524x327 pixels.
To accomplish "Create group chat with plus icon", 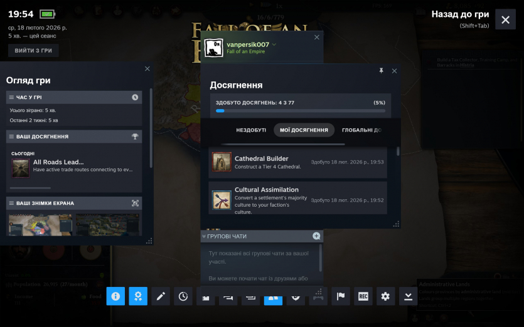I will point(316,236).
